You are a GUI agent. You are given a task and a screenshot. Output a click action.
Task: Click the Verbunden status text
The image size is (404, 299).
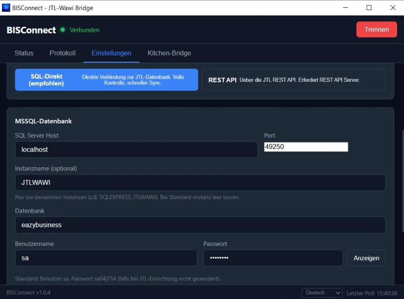[84, 30]
